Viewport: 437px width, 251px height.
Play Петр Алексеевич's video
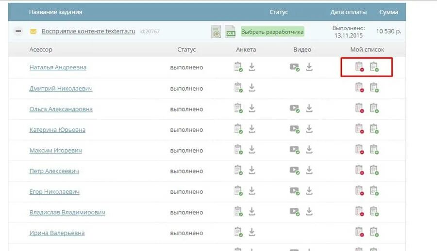[x=295, y=170]
